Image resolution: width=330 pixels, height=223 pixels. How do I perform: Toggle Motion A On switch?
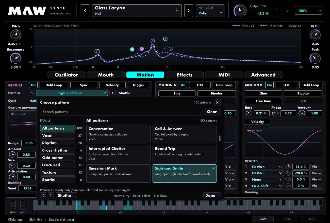pos(183,85)
